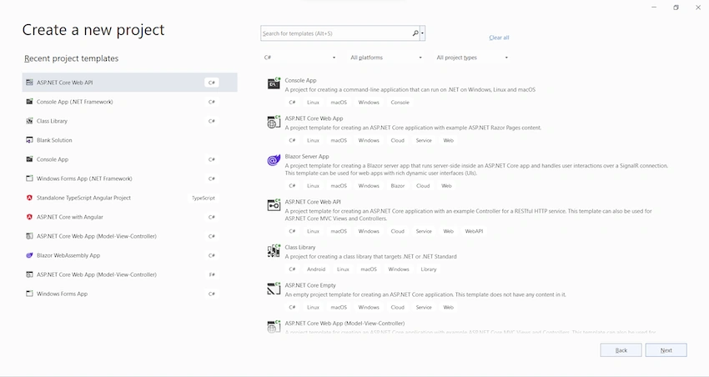Click the F# badge in recent templates

[x=212, y=275]
